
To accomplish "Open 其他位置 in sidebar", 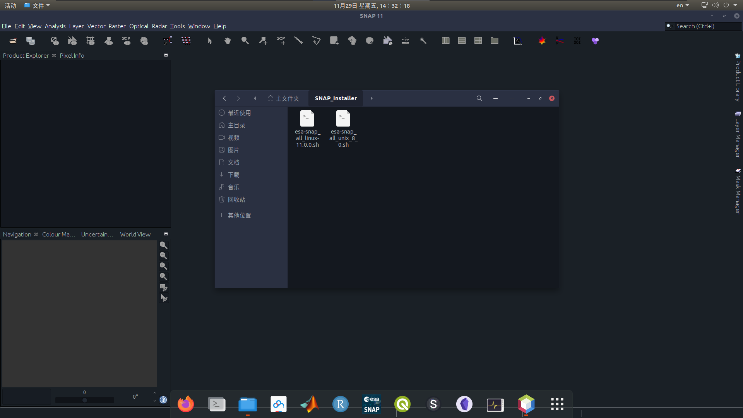I will pos(251,216).
